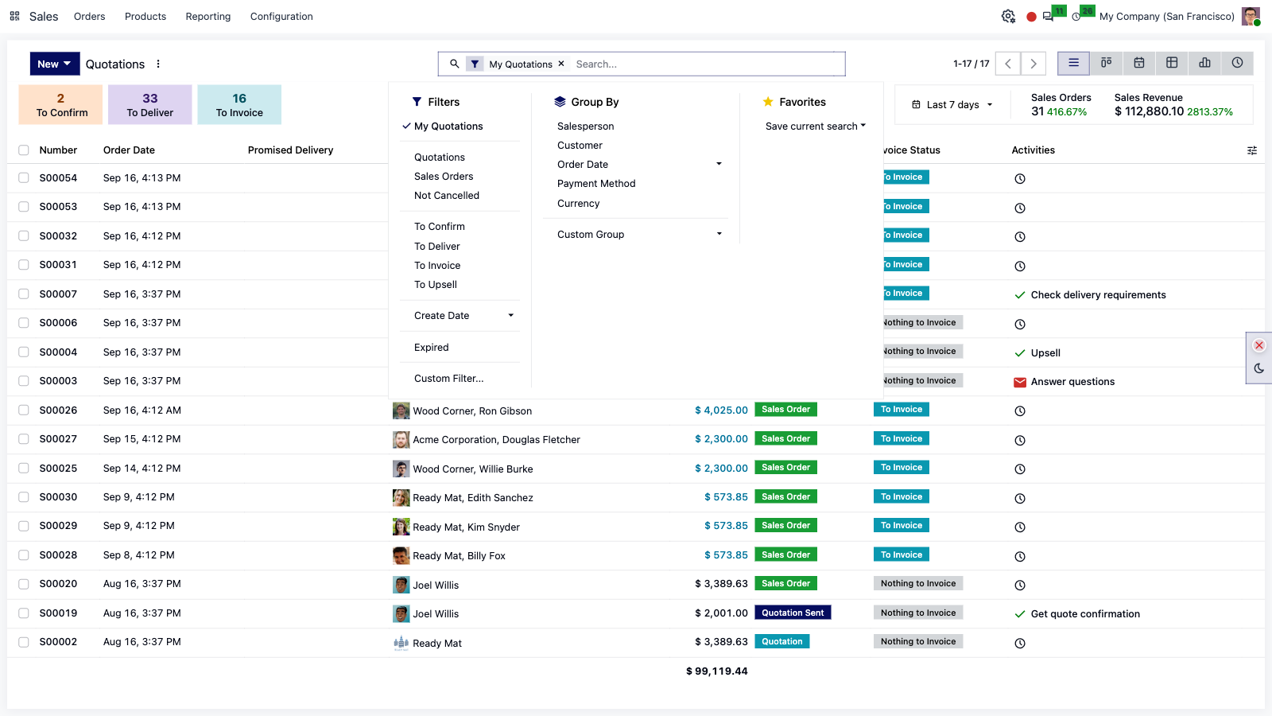Open the Reporting menu

coord(208,17)
